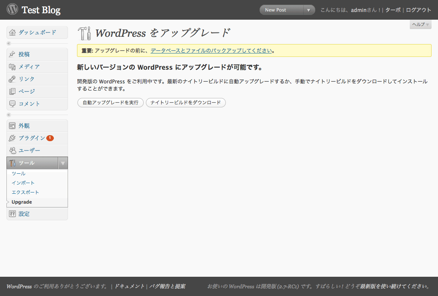The image size is (438, 296).
Task: Open WordPress link in footer
Action: pyautogui.click(x=19, y=287)
